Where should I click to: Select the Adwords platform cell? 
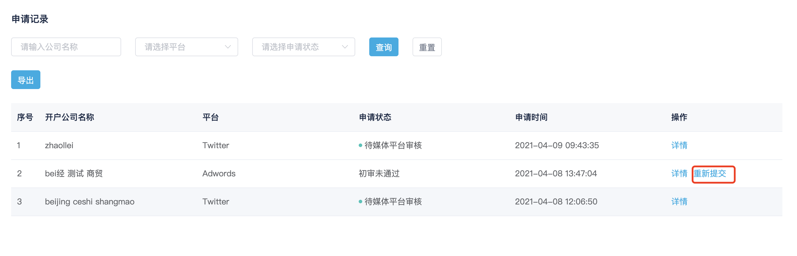click(219, 173)
